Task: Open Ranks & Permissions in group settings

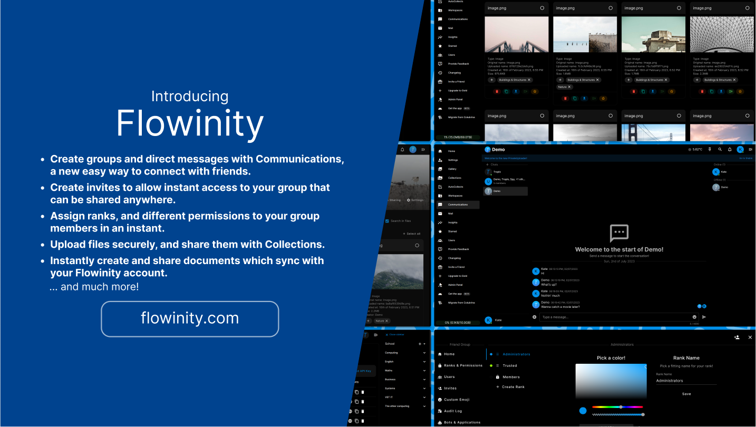Action: 463,365
